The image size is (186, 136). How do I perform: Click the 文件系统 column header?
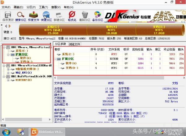point(114,49)
